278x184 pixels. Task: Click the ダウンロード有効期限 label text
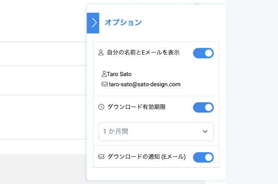(137, 107)
